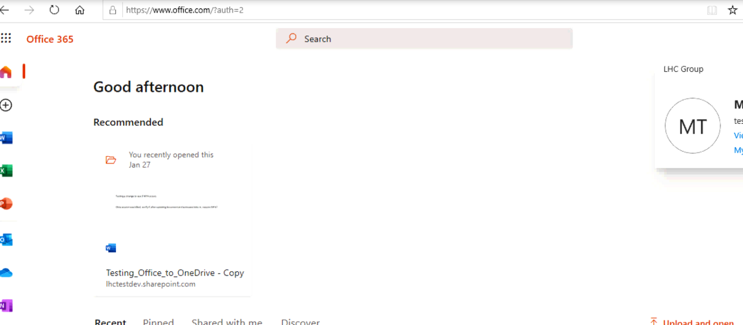Open Outlook from the left sidebar
The width and height of the screenshot is (743, 325).
pyautogui.click(x=6, y=239)
